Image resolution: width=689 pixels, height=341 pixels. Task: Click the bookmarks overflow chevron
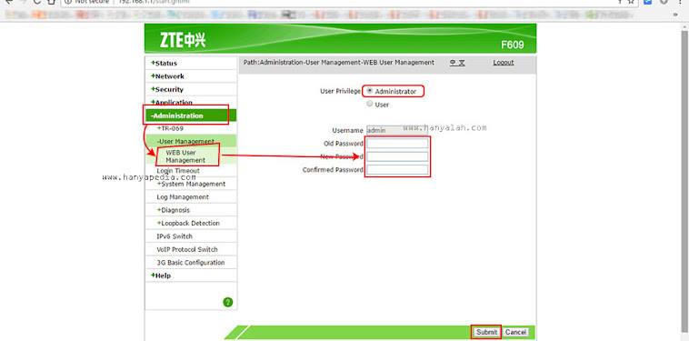(x=675, y=15)
